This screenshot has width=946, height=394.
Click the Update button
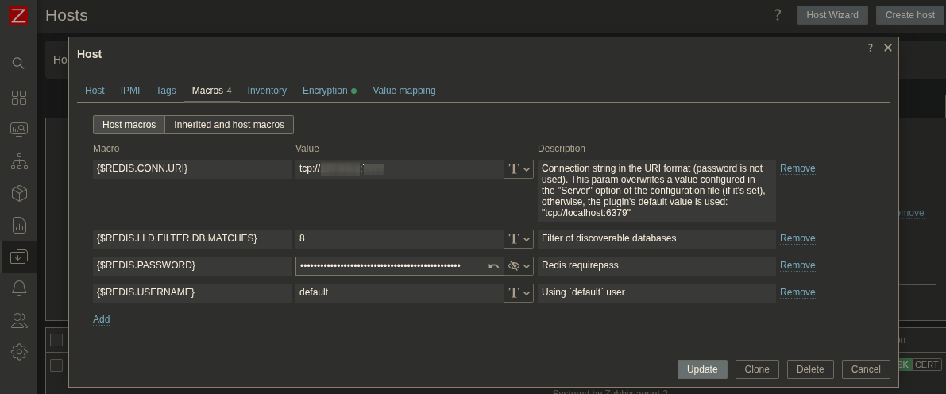[x=702, y=369]
